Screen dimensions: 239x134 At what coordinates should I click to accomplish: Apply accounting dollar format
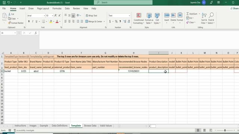click(110, 22)
